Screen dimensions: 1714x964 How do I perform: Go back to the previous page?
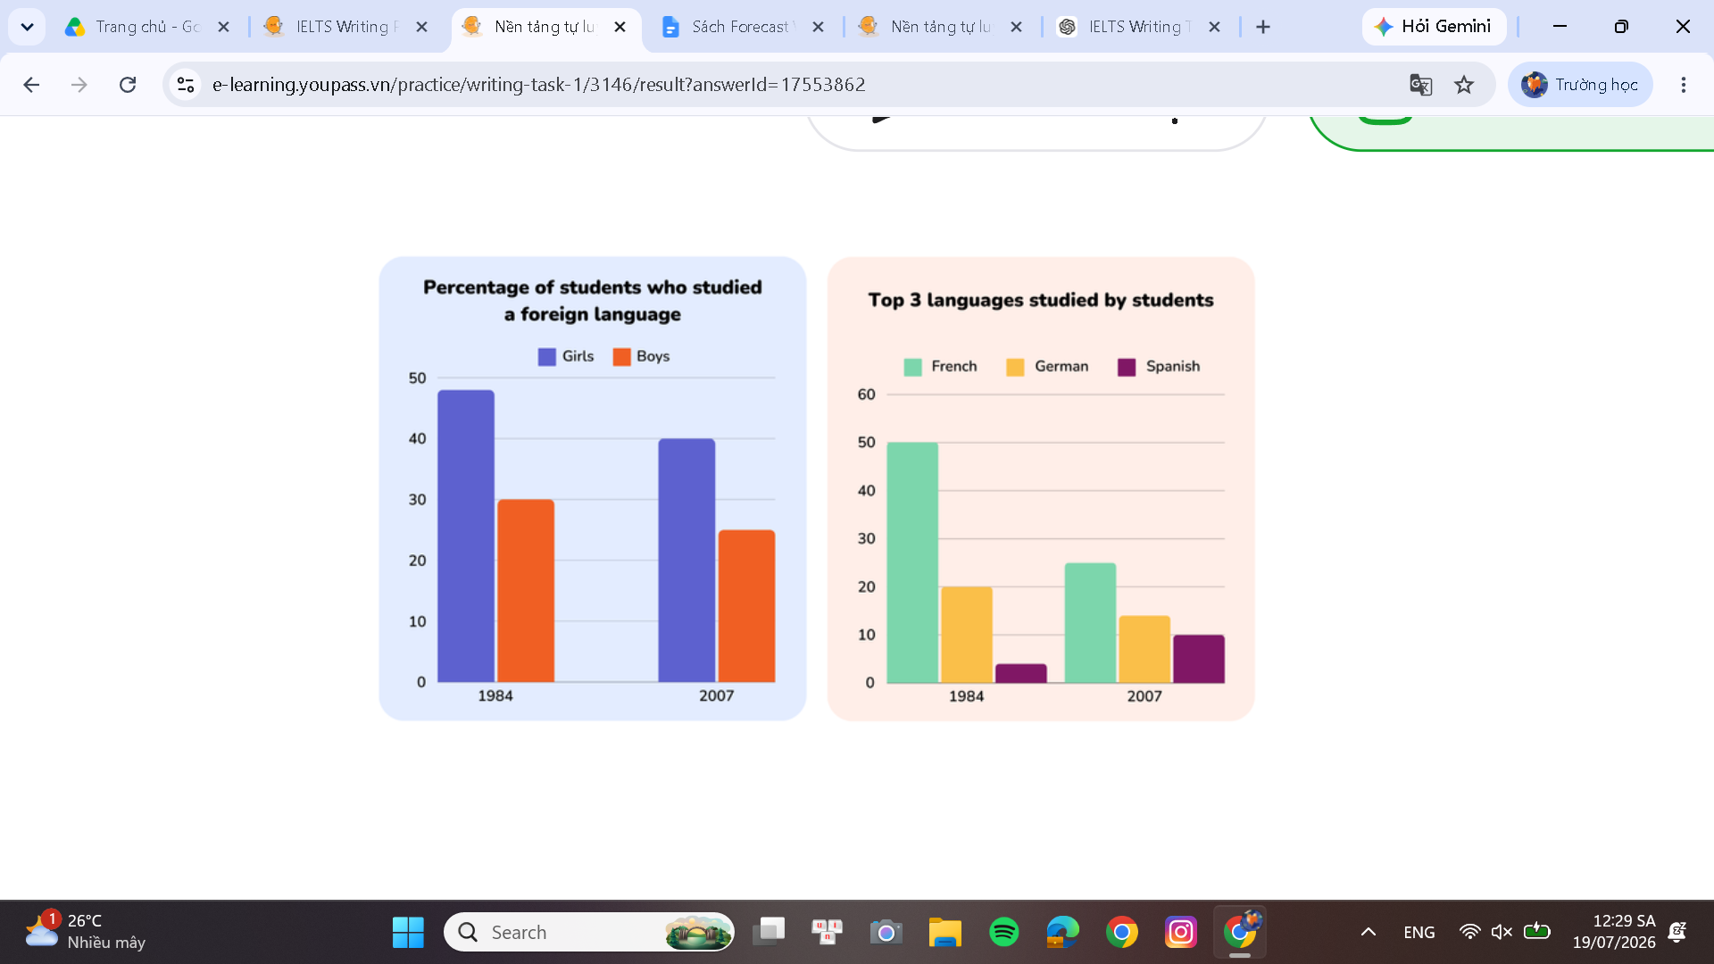[31, 85]
